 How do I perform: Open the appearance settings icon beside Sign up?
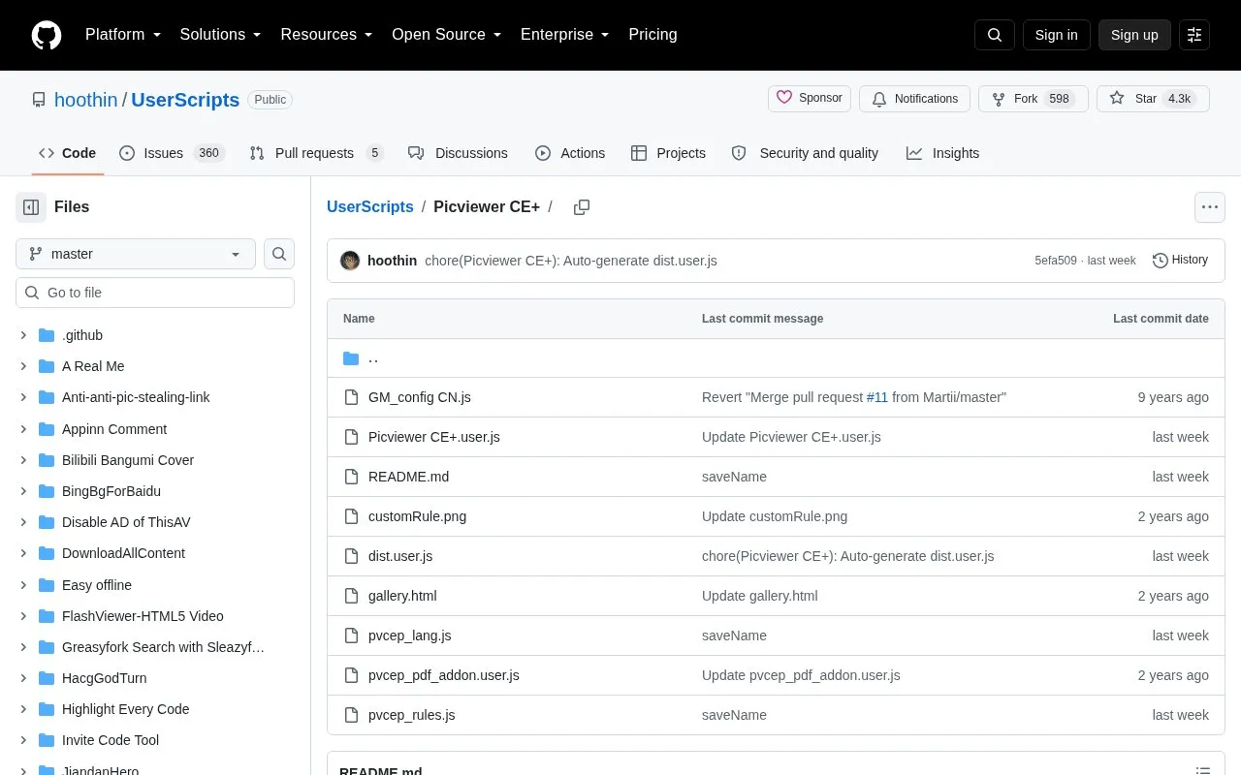pos(1194,35)
